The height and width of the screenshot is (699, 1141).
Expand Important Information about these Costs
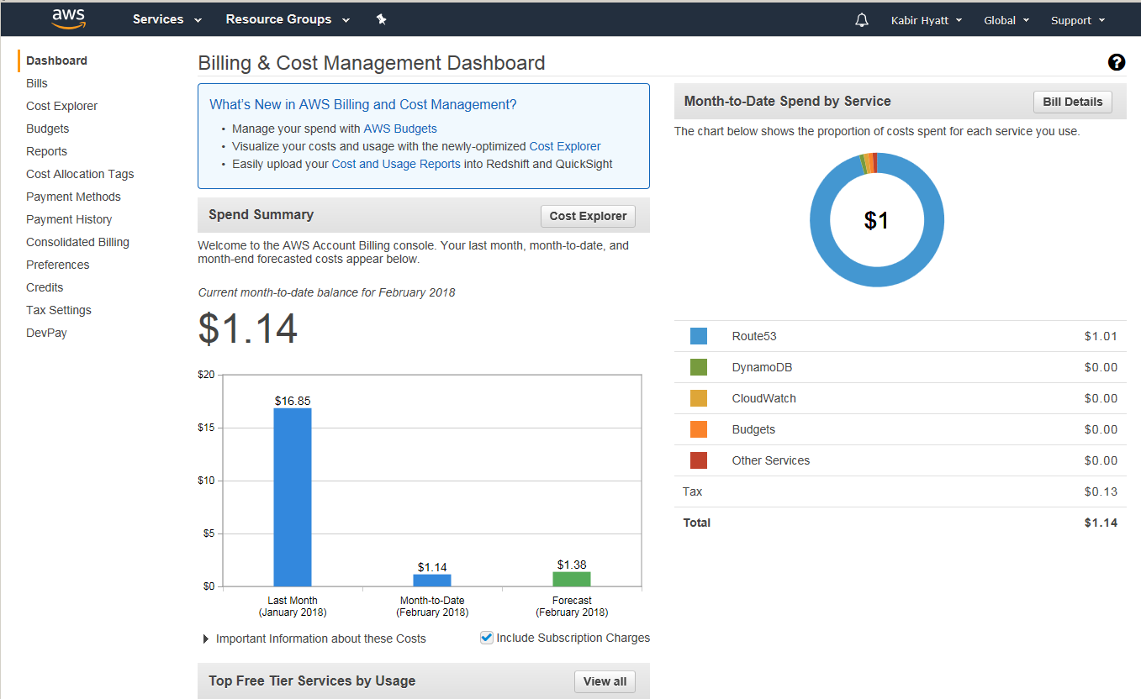[x=314, y=639]
